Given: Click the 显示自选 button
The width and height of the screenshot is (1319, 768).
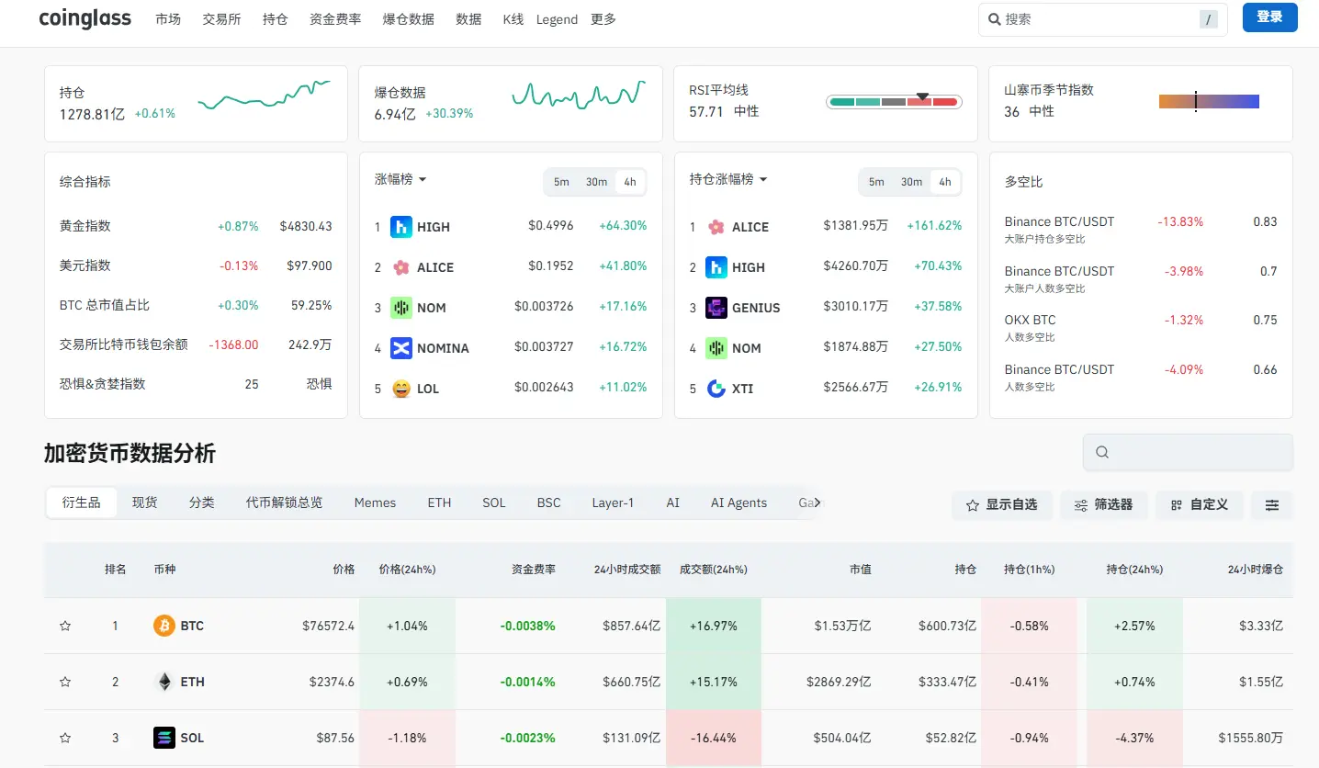Looking at the screenshot, I should (1001, 505).
